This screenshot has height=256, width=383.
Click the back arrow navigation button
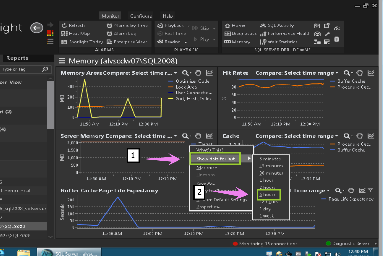(37, 28)
